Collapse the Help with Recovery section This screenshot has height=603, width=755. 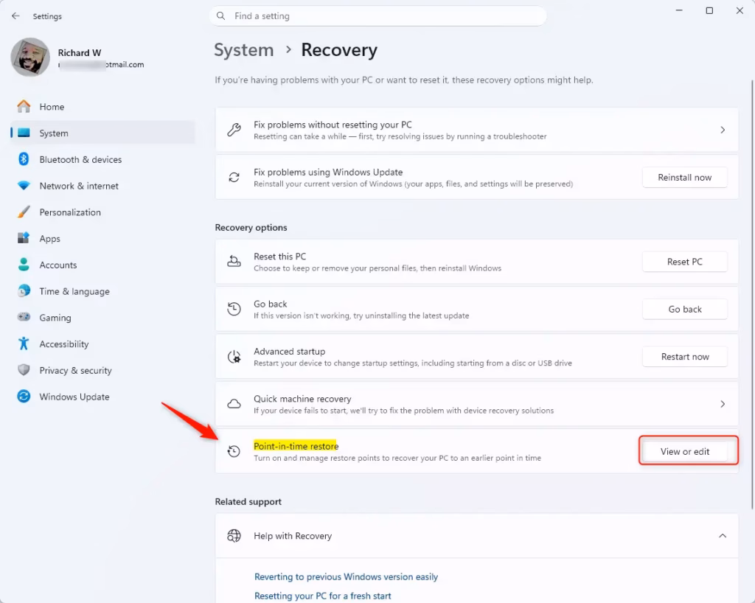[x=723, y=536]
